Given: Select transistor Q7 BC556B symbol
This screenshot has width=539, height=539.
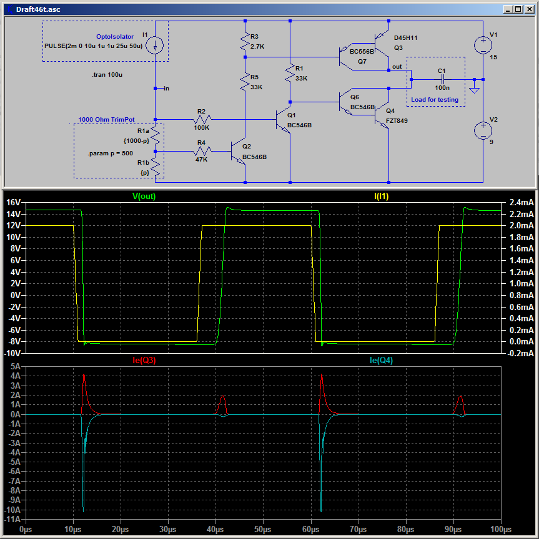Looking at the screenshot, I should click(346, 57).
